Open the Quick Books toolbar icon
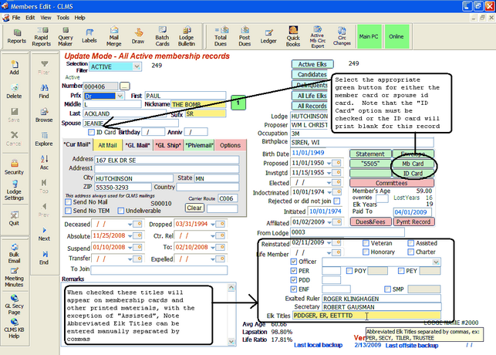496x355 pixels. click(x=293, y=35)
